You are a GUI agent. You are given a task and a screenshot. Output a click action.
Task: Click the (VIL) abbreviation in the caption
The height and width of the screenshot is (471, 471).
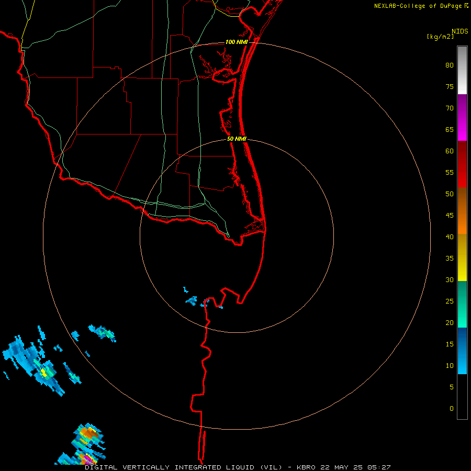click(271, 467)
